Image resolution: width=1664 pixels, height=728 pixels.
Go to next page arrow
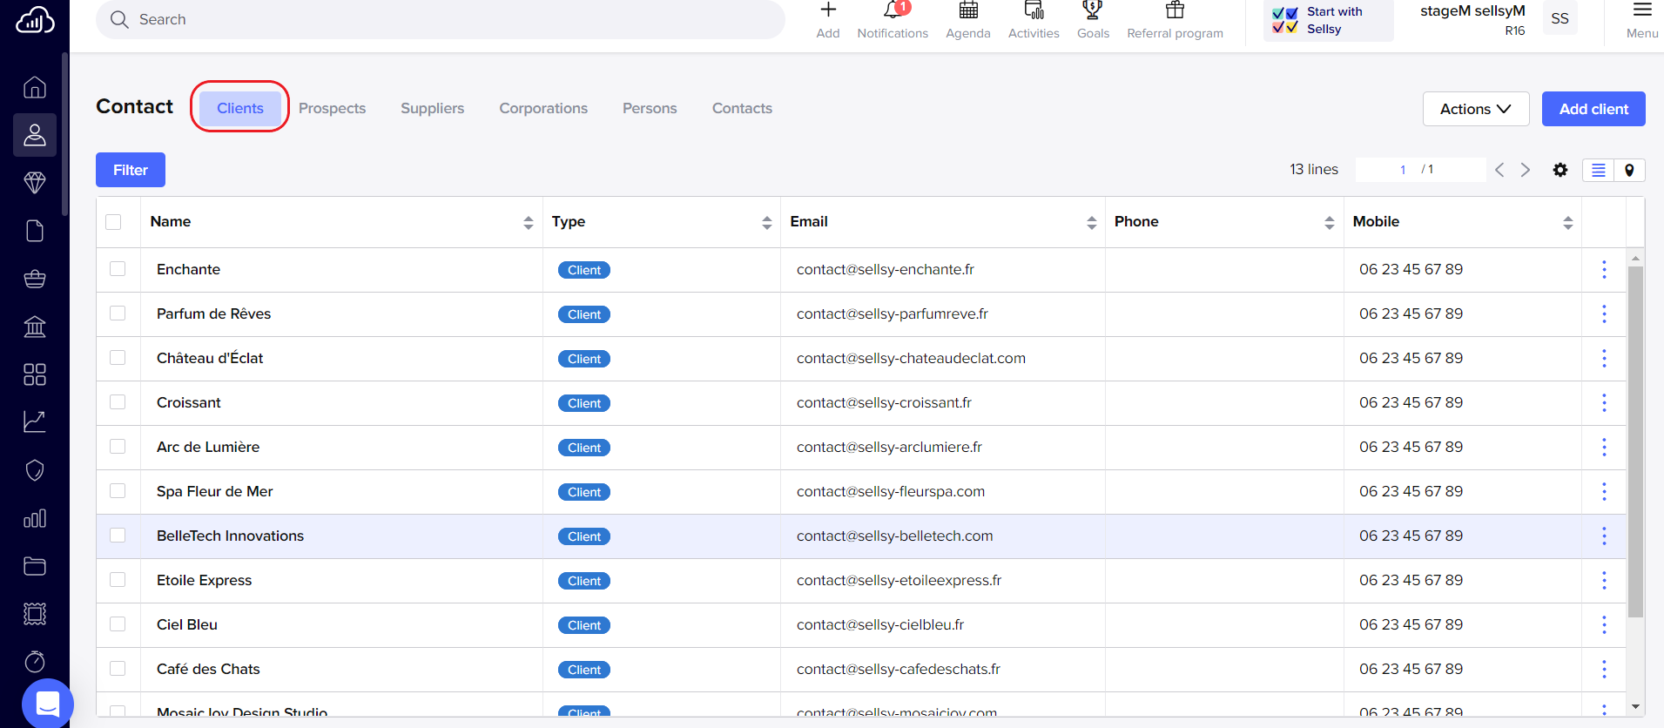coord(1526,170)
